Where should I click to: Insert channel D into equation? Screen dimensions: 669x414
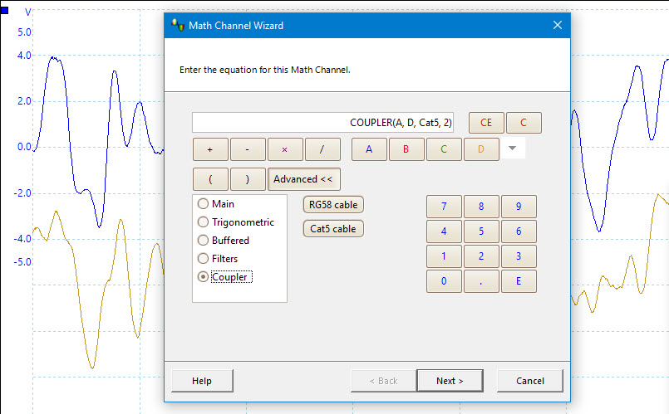(x=481, y=149)
